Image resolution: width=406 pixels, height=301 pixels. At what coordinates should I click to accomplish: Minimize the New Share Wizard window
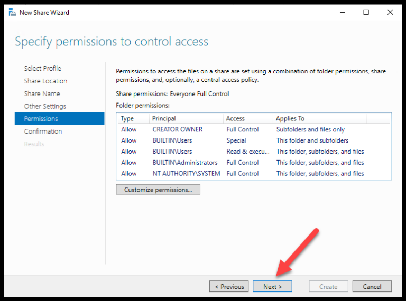click(x=343, y=12)
